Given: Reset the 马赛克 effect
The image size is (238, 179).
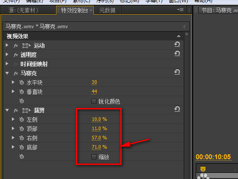Looking at the screenshot, I should 177,72.
